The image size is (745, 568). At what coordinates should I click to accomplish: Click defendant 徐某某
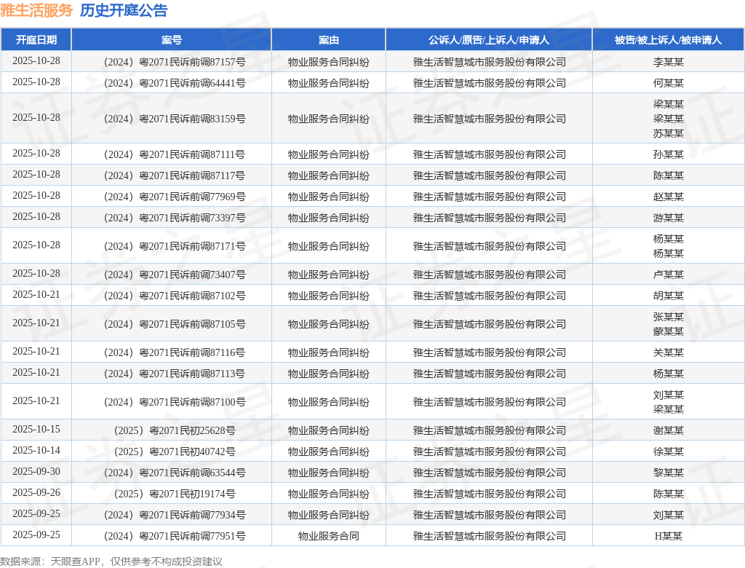coord(668,451)
